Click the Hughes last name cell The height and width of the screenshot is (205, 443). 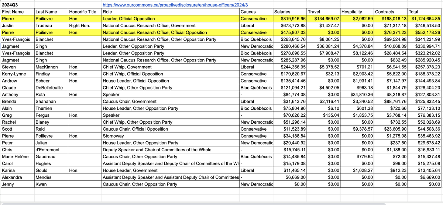click(51, 164)
